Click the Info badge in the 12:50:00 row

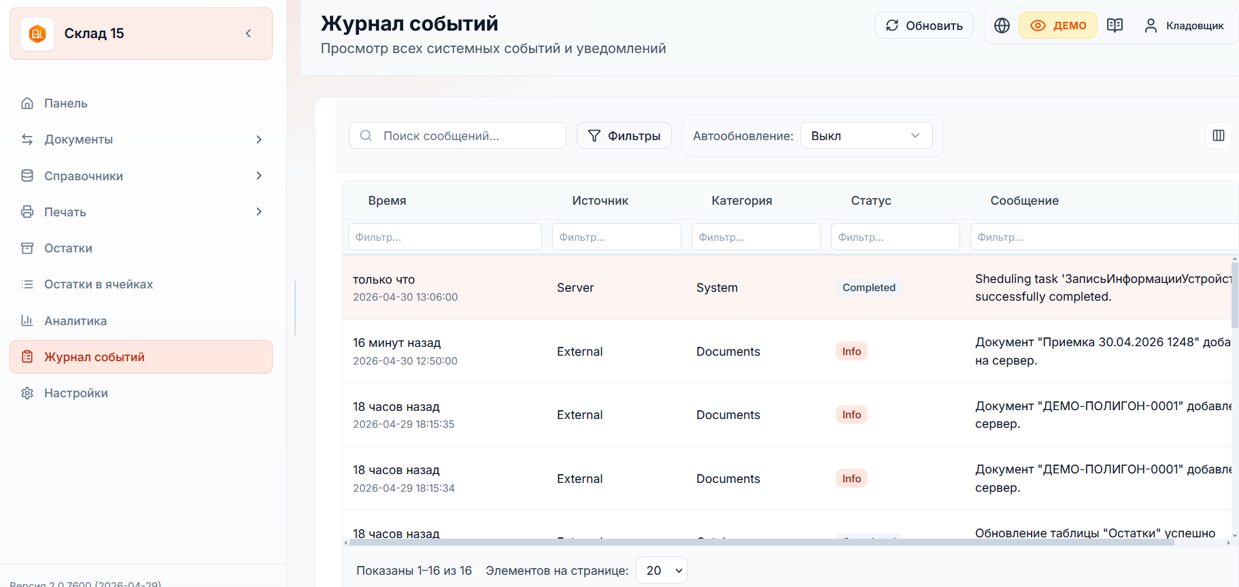click(x=851, y=352)
